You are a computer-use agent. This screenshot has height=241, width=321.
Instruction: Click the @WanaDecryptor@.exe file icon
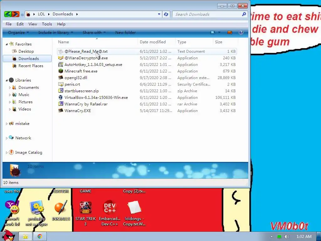pos(61,58)
